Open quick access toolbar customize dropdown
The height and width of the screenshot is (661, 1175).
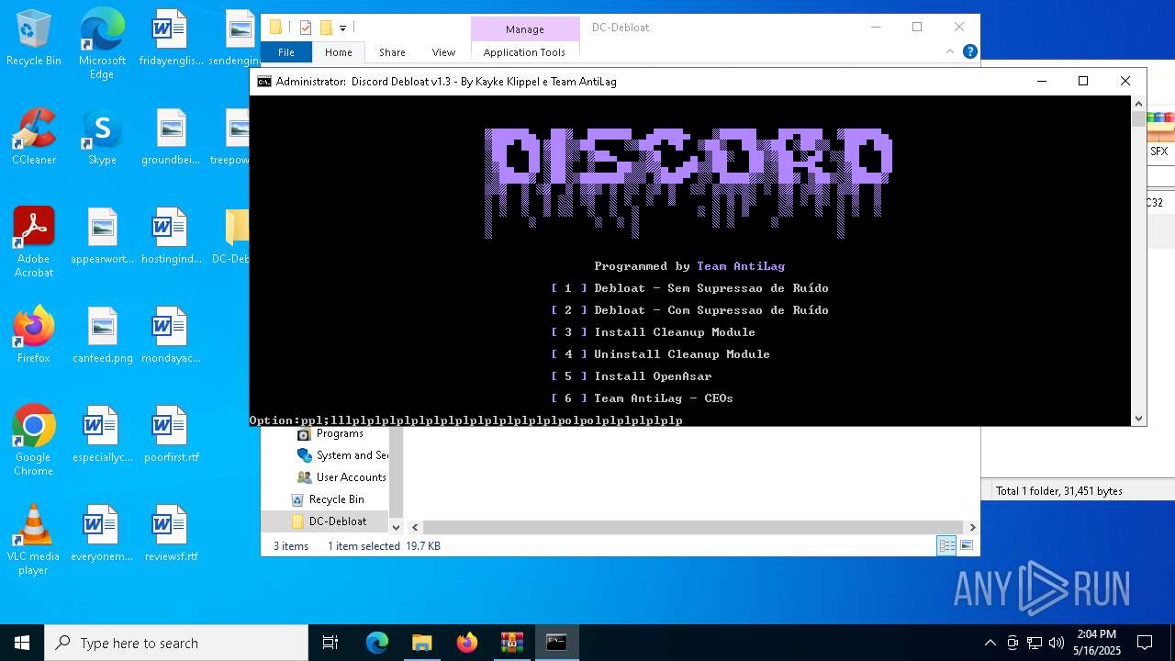pyautogui.click(x=342, y=28)
